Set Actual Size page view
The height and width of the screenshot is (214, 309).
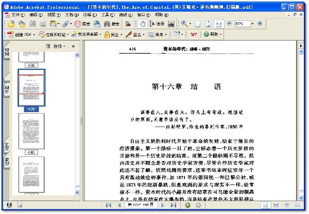click(x=198, y=24)
